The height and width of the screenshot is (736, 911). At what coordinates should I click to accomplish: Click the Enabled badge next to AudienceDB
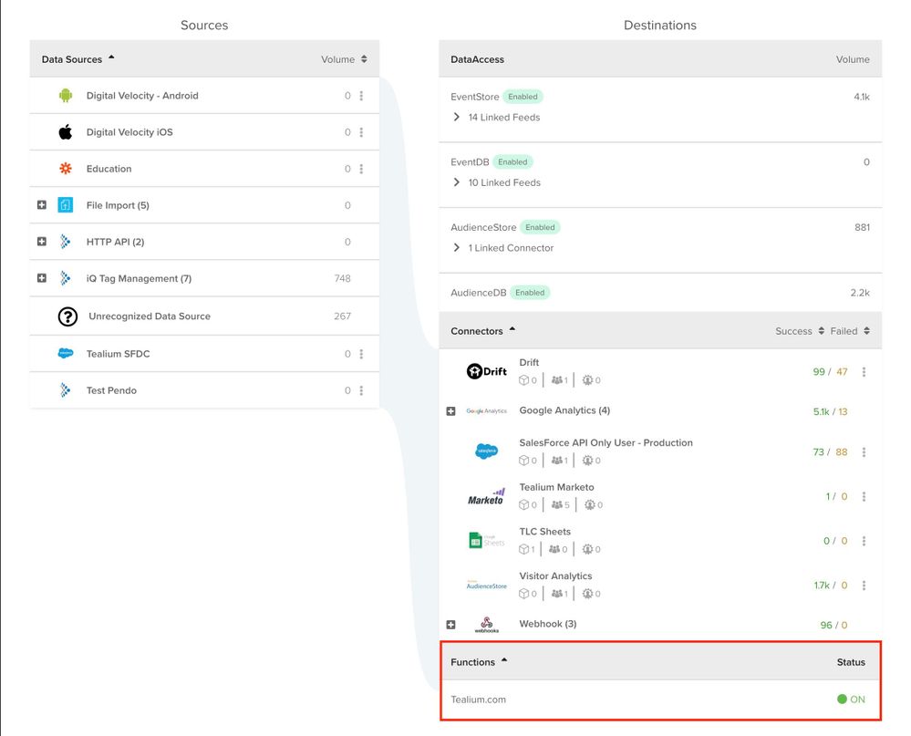[x=530, y=293]
